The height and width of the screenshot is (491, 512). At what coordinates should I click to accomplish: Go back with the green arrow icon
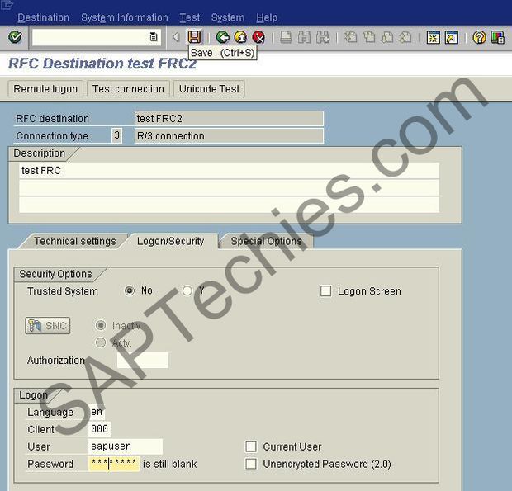pyautogui.click(x=223, y=37)
